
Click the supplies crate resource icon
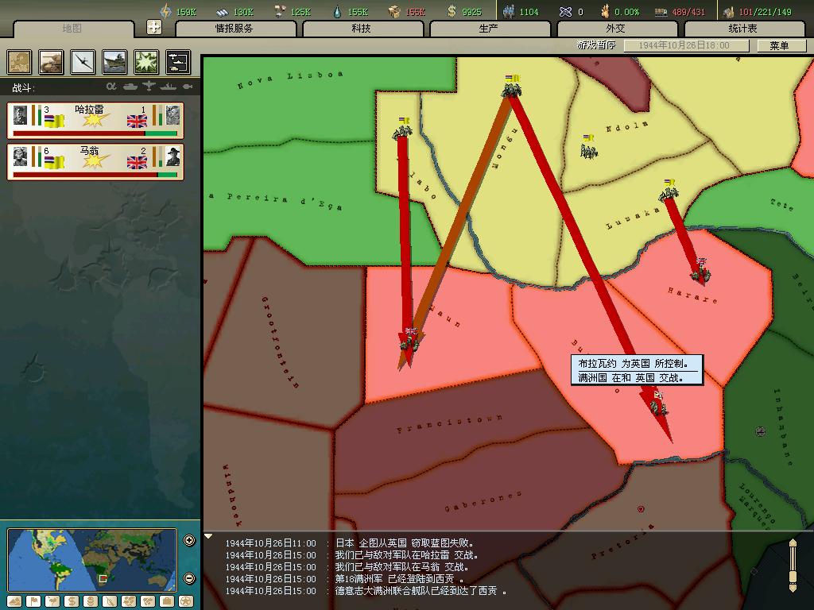coord(394,11)
